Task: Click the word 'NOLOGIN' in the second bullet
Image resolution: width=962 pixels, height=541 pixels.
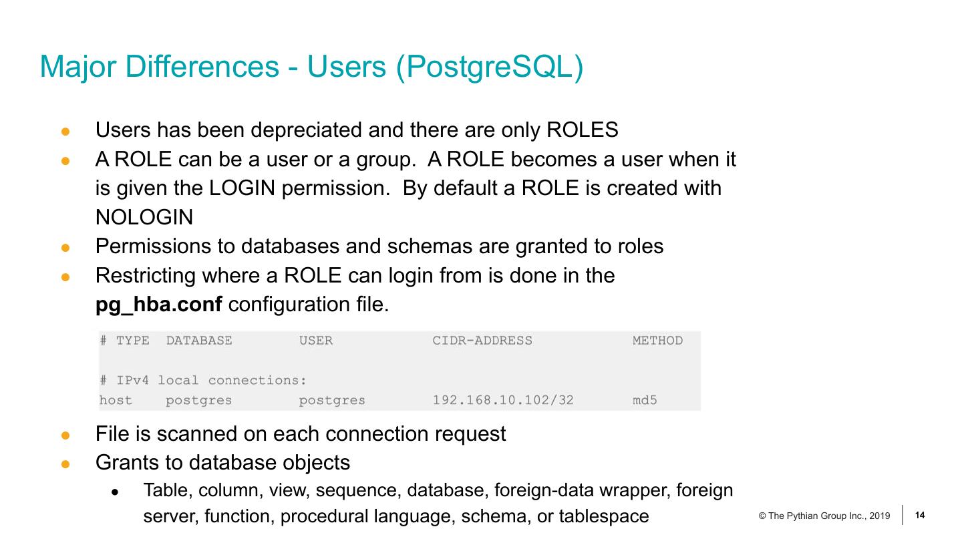Action: pos(144,217)
